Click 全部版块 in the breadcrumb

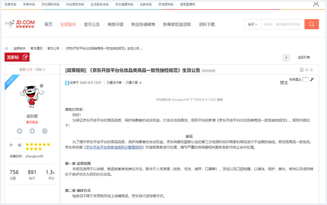pyautogui.click(x=19, y=48)
